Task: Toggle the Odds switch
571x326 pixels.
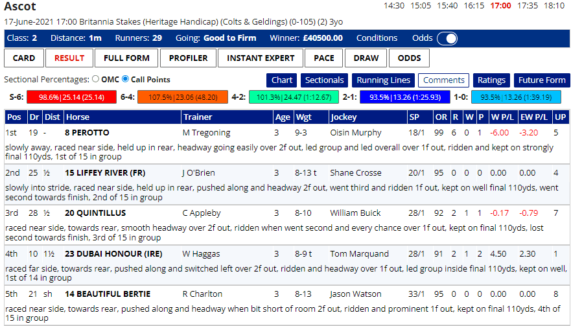Action: (x=447, y=38)
